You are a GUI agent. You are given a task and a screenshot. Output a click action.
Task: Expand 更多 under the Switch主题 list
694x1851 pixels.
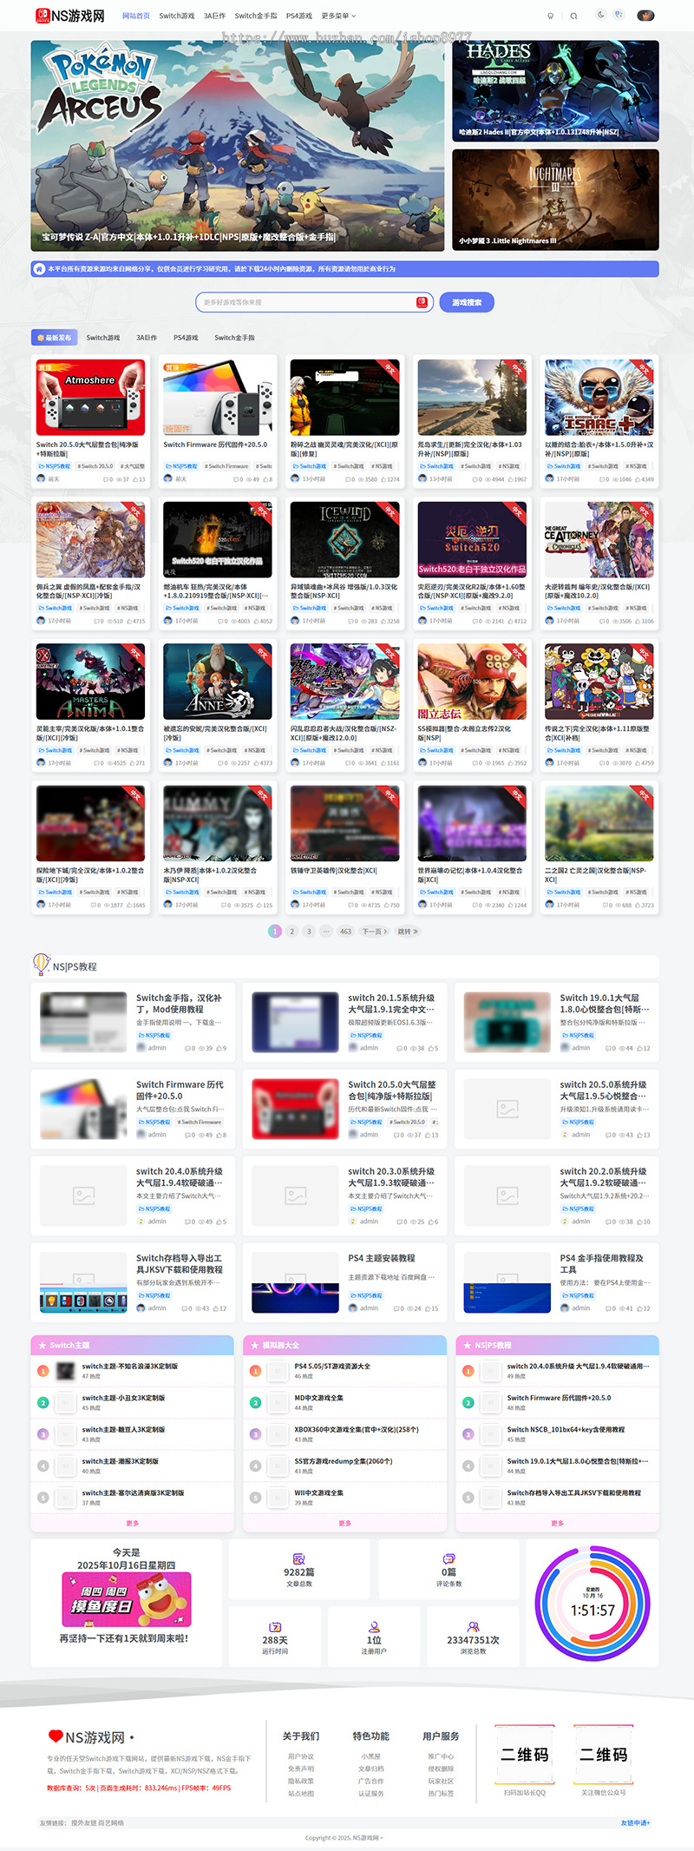pos(132,1524)
